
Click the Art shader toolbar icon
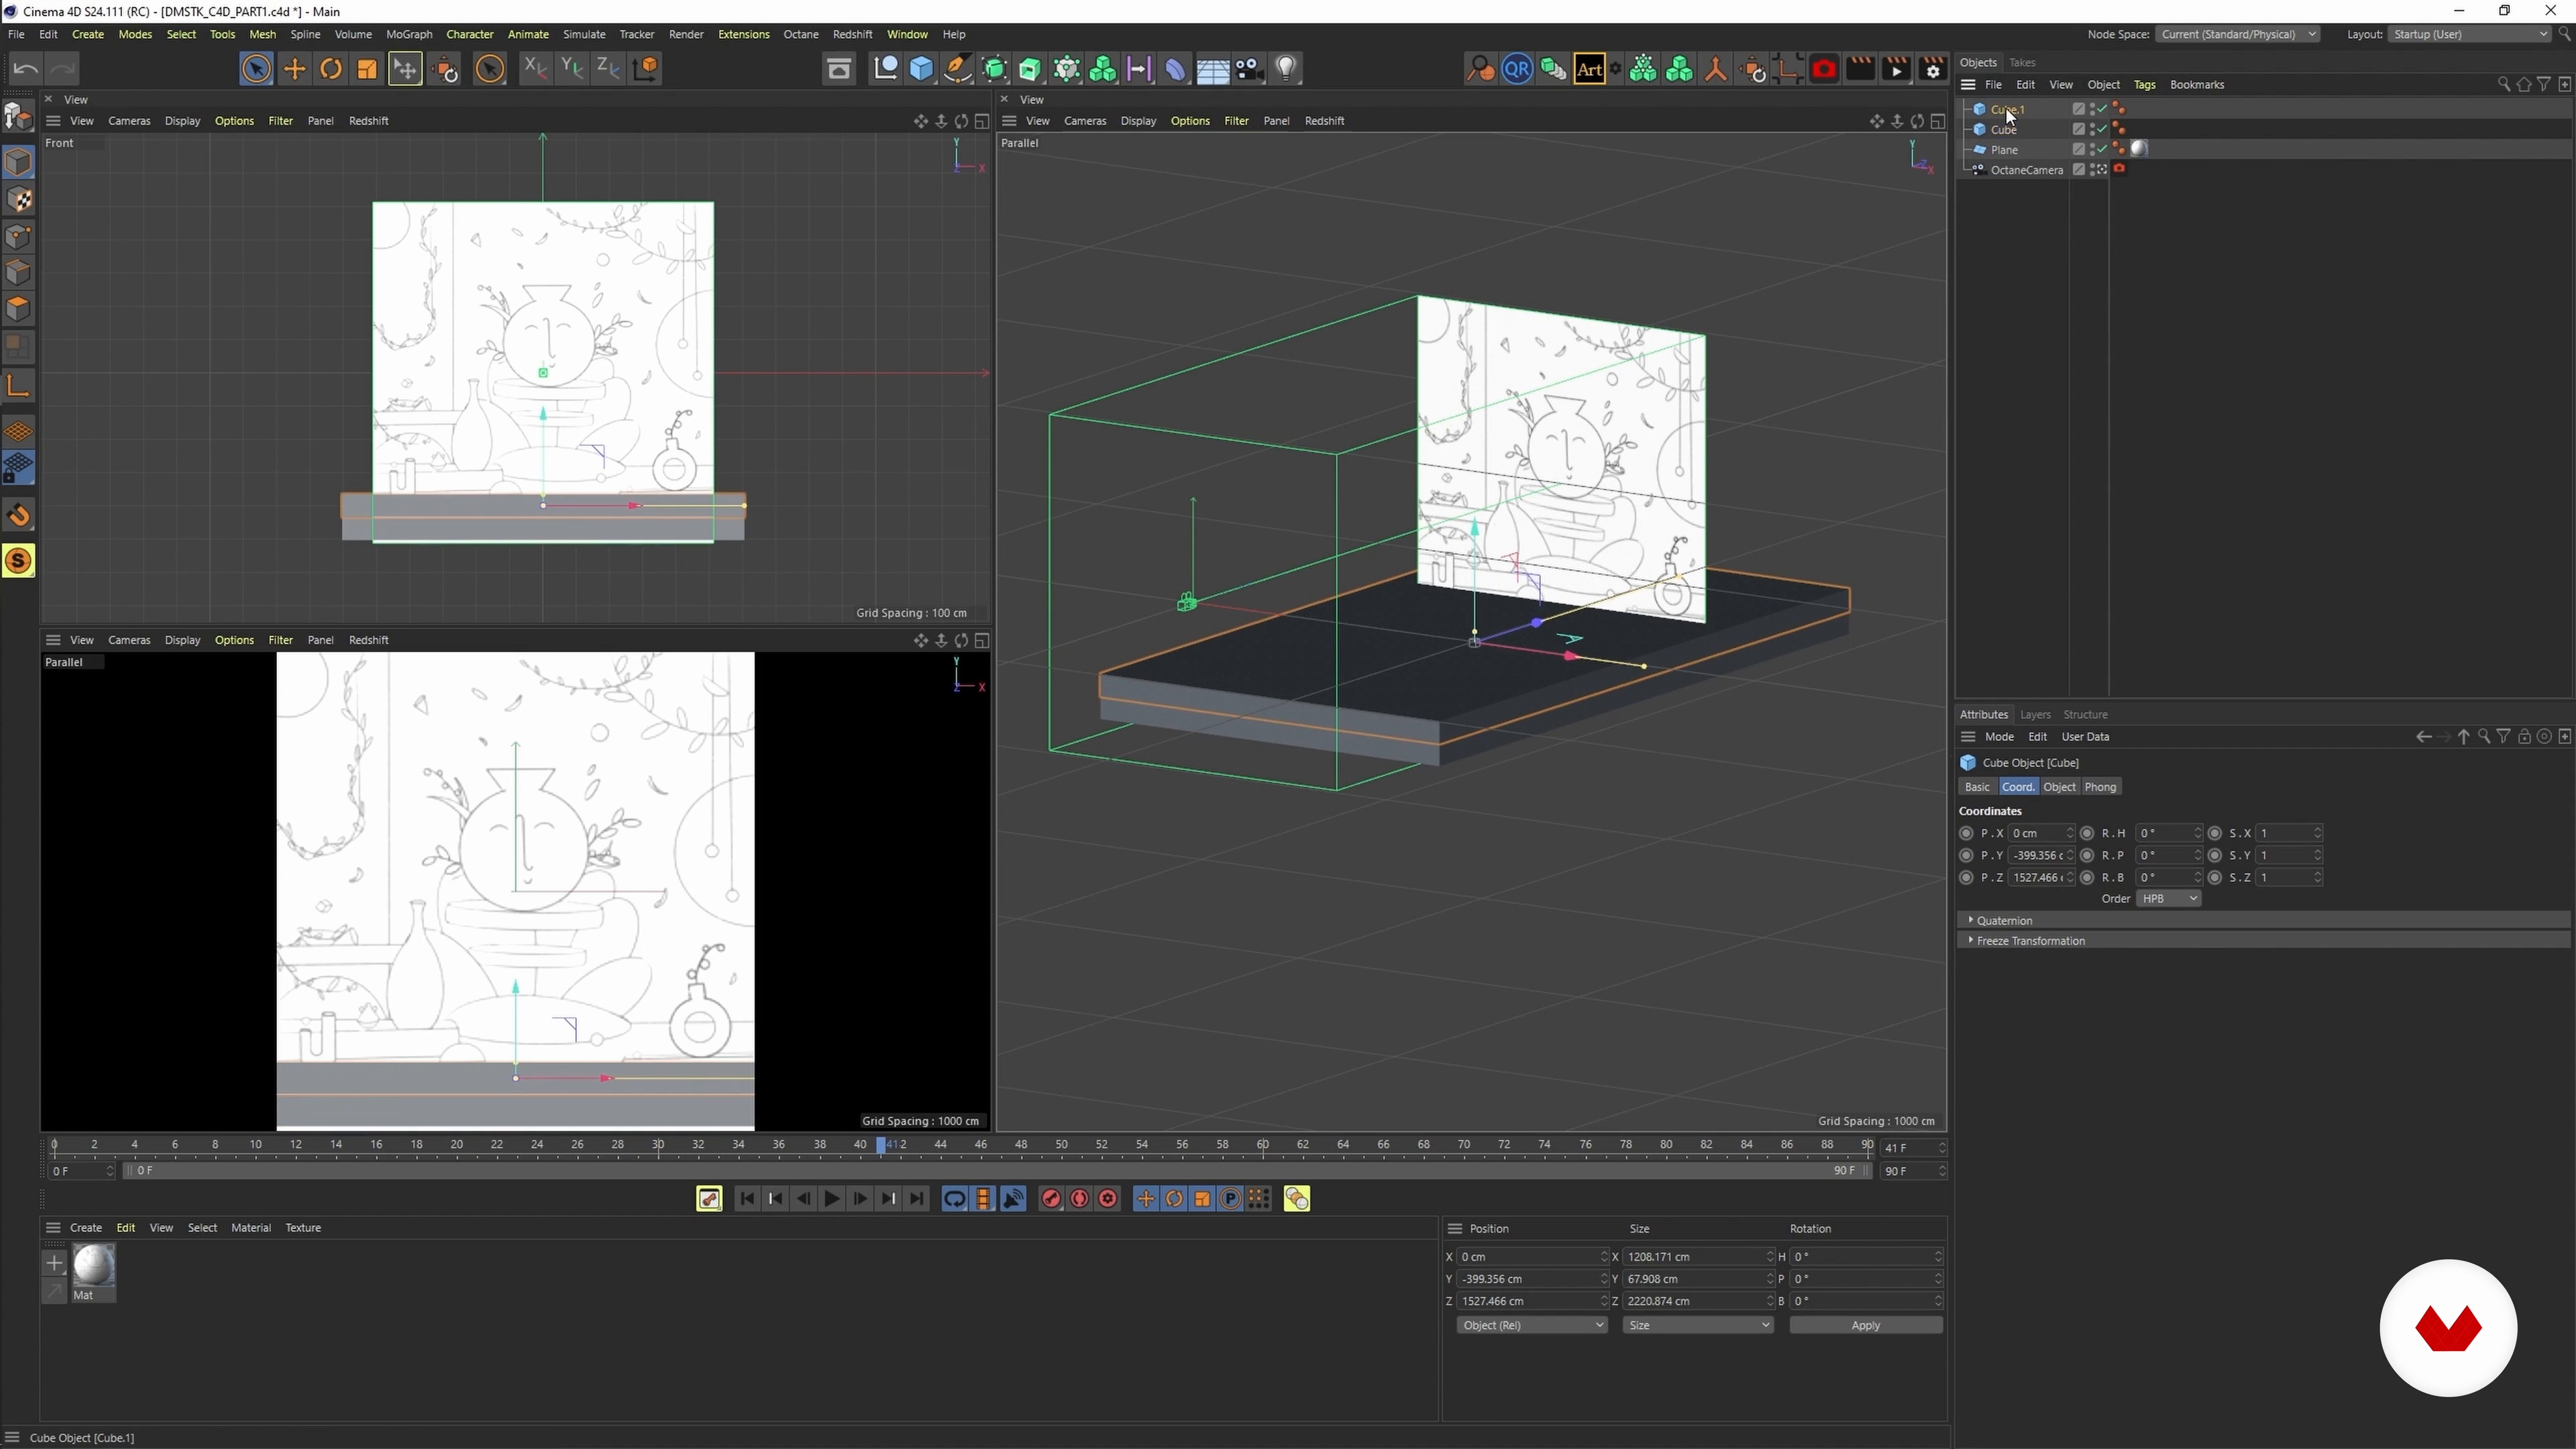(1589, 69)
